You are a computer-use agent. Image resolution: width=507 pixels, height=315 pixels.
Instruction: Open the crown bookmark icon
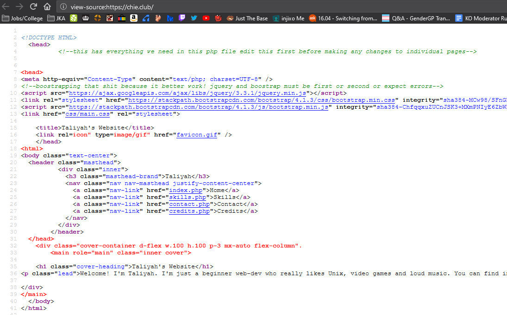click(86, 19)
